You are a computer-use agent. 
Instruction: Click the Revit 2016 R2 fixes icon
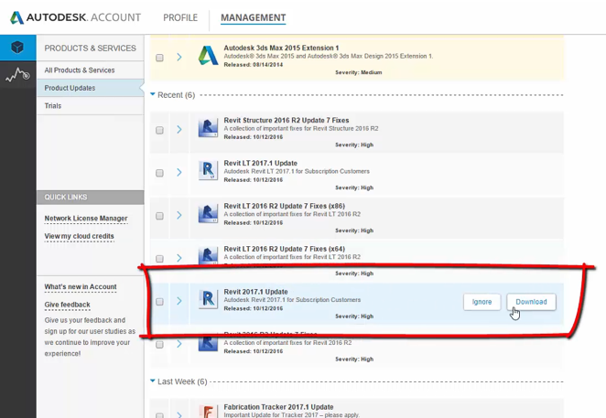click(208, 343)
